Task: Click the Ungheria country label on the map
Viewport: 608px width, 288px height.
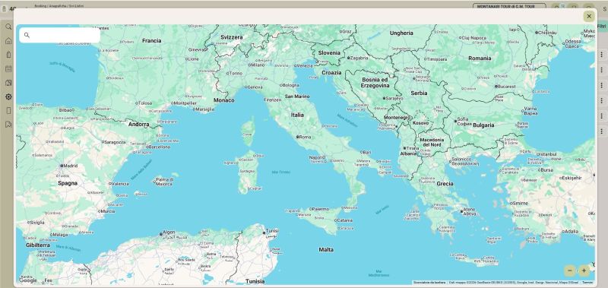Action: coord(401,33)
